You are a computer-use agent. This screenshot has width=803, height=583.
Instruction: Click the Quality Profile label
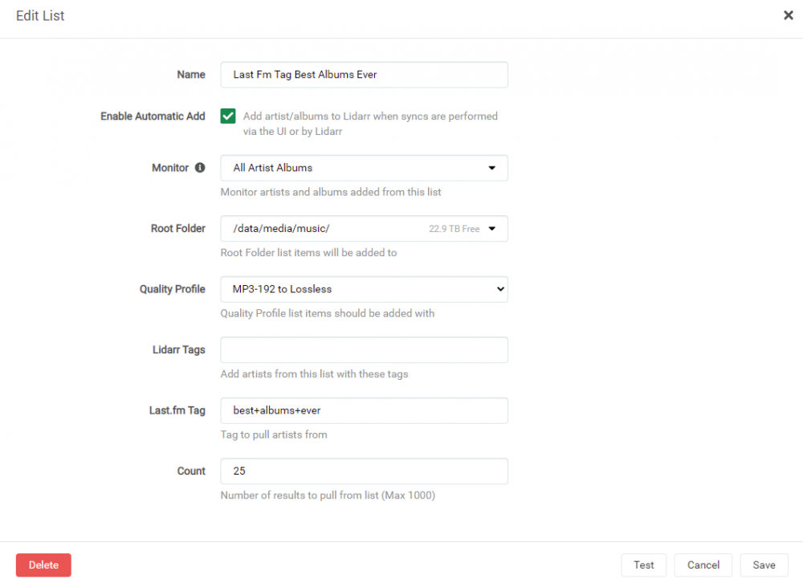173,289
